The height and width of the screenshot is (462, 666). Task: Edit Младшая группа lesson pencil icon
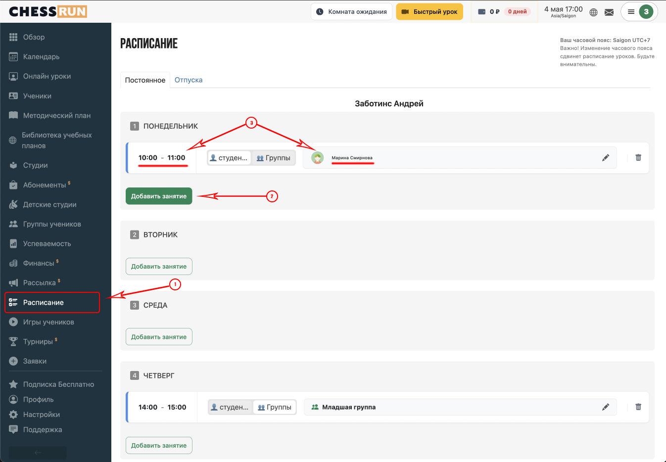coord(606,407)
